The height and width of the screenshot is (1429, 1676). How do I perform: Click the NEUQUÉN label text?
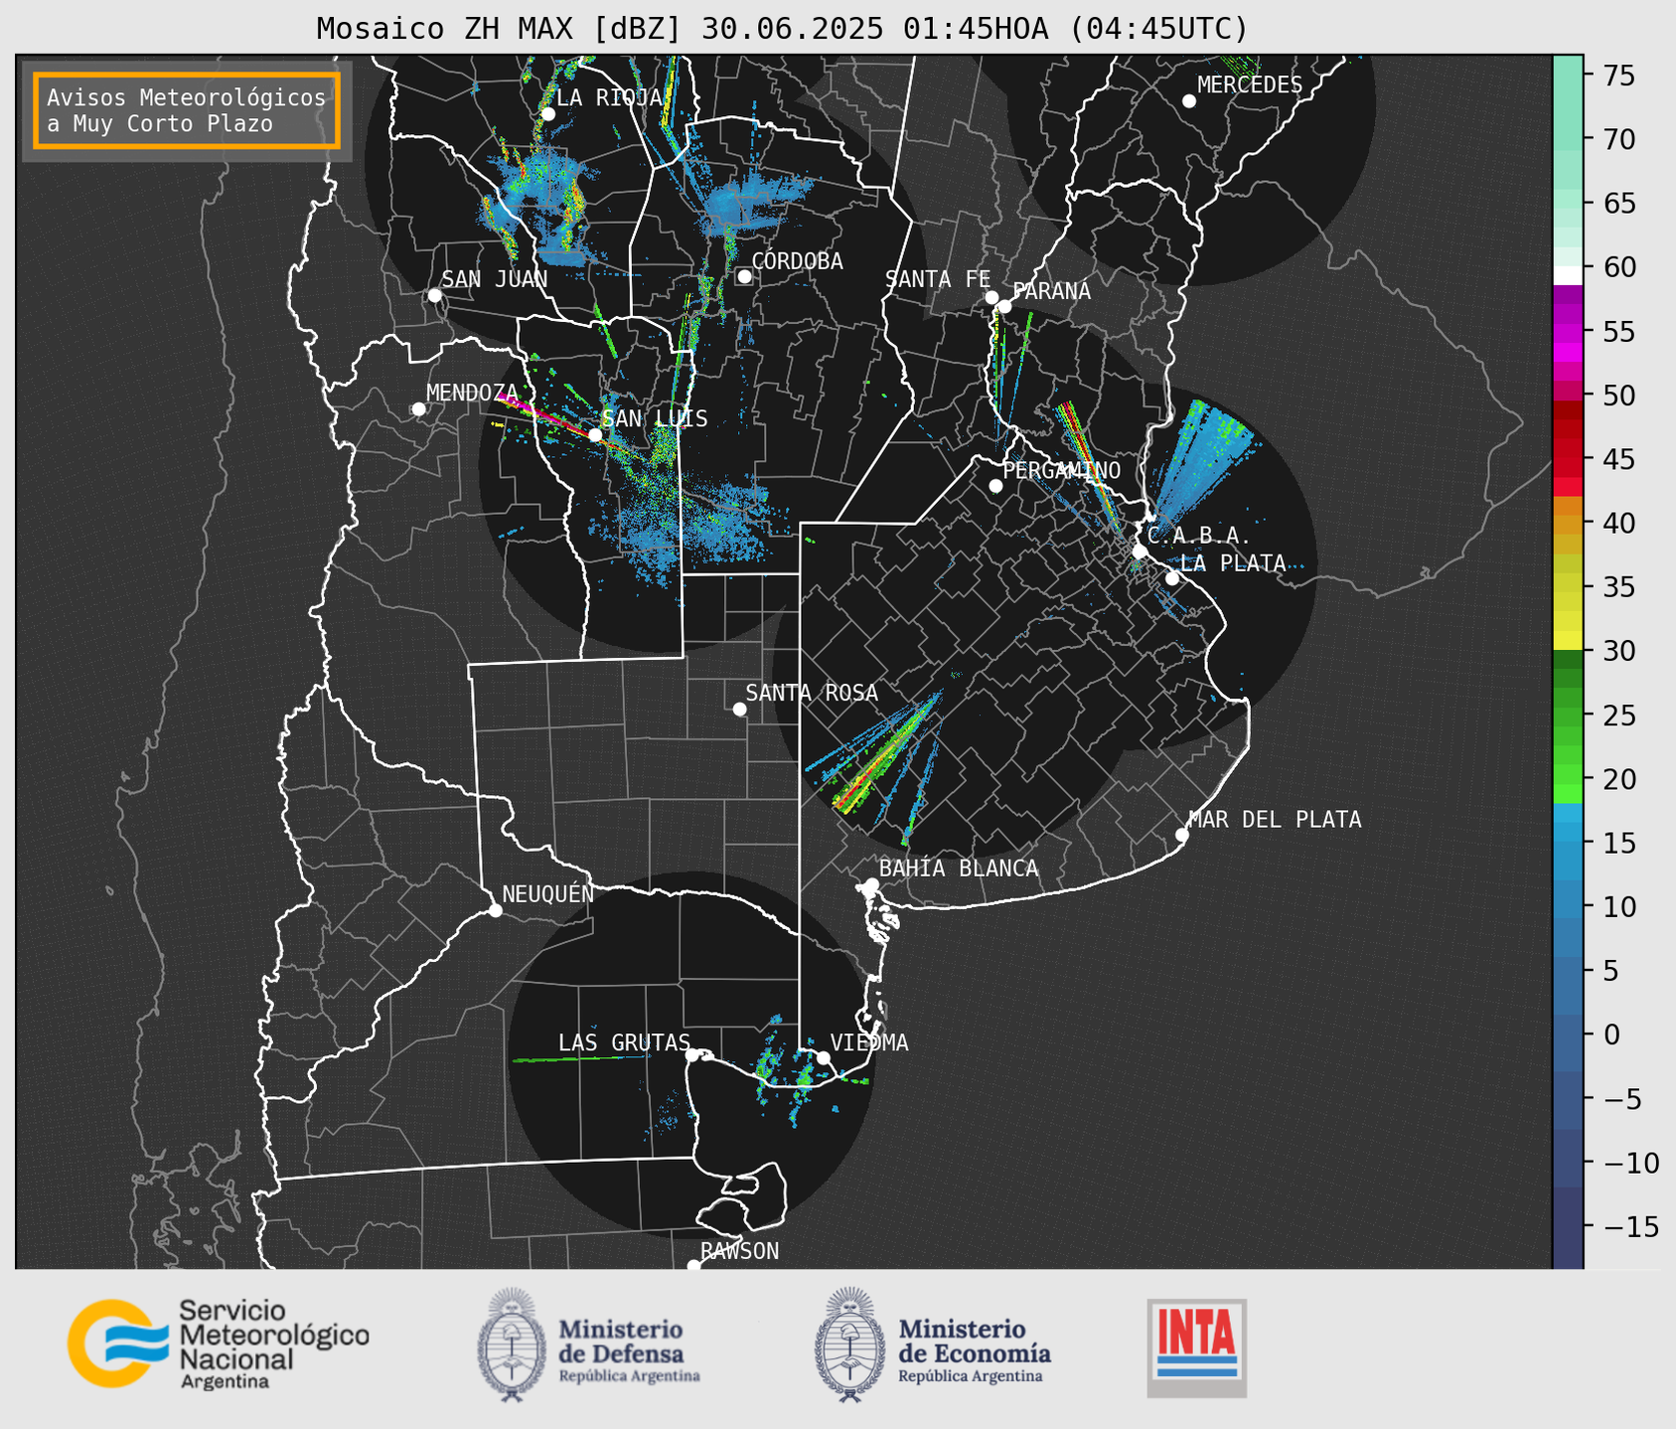[x=548, y=894]
